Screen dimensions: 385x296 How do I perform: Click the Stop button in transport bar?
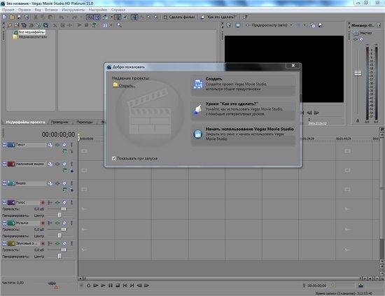tap(118, 286)
